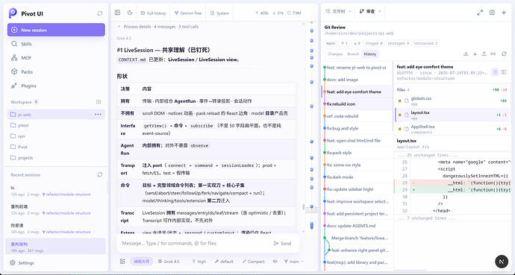Switch dark mode with the moon icon

point(130,13)
